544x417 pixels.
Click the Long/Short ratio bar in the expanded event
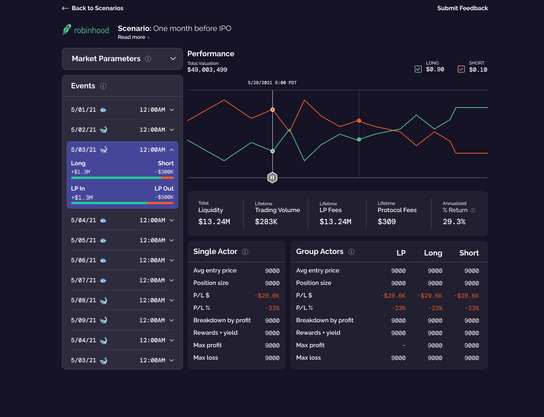click(x=122, y=178)
